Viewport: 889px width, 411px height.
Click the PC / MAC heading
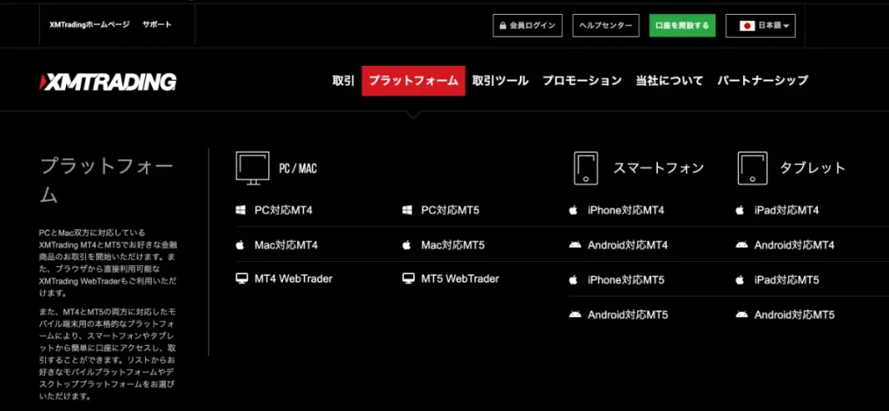click(x=298, y=169)
